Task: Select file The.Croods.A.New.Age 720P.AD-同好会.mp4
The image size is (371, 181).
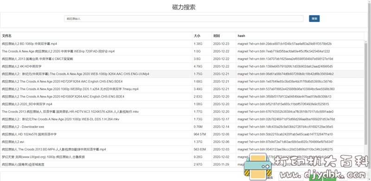Action: tap(58, 52)
